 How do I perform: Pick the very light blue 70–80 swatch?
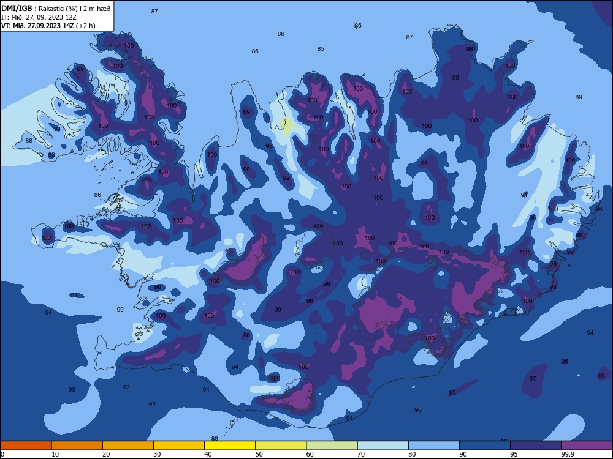point(383,446)
